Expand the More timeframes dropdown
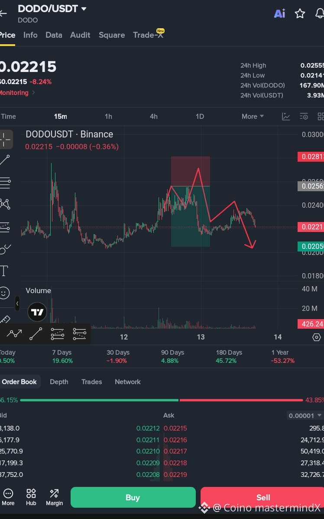 [x=253, y=117]
